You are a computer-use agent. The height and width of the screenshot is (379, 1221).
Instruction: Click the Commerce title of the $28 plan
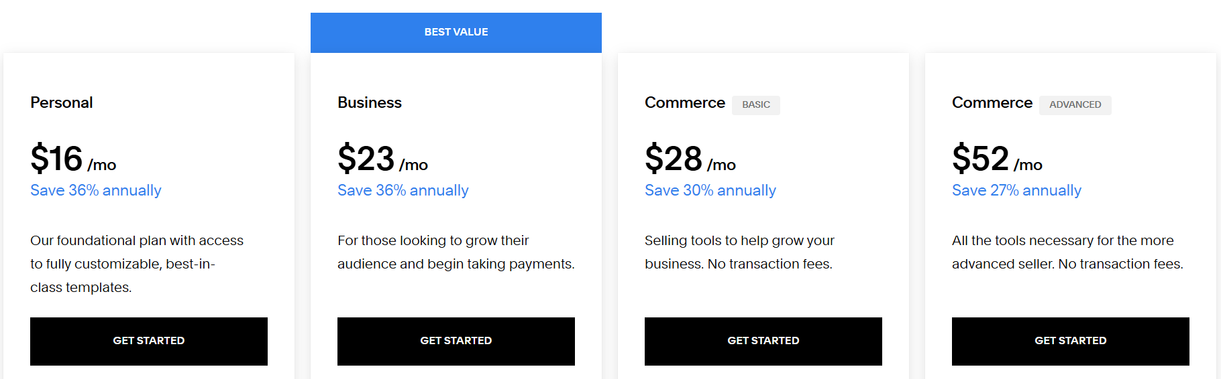tap(685, 102)
